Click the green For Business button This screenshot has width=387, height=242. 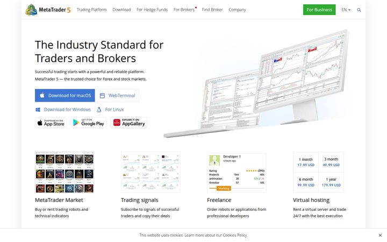click(319, 10)
